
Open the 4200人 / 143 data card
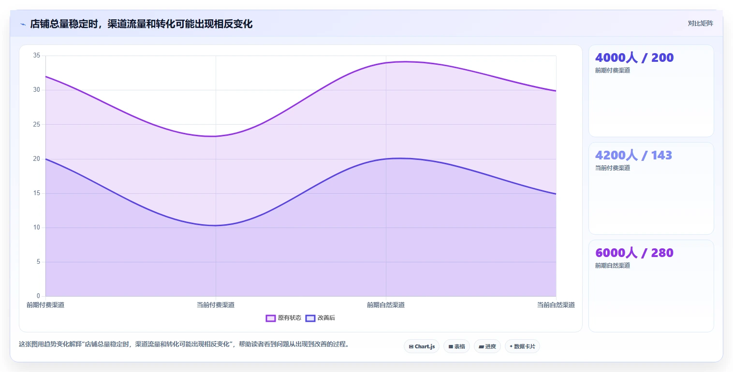pyautogui.click(x=651, y=188)
